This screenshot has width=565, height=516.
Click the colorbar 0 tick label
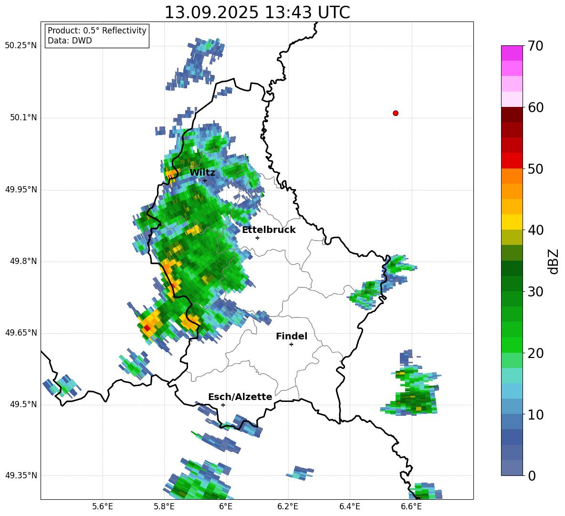coord(532,476)
